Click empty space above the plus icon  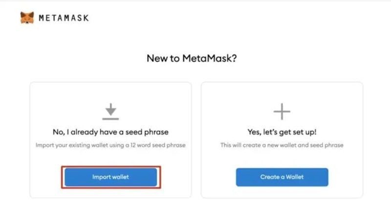point(282,93)
